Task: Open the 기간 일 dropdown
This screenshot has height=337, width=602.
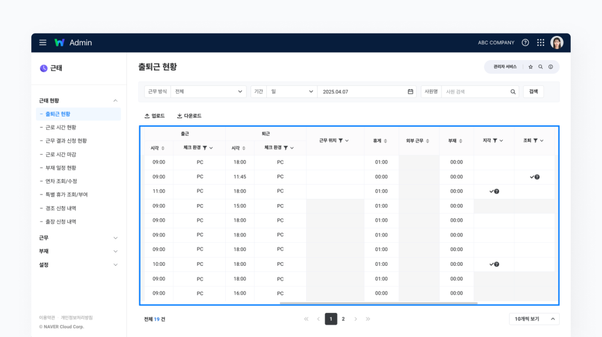Action: (292, 92)
